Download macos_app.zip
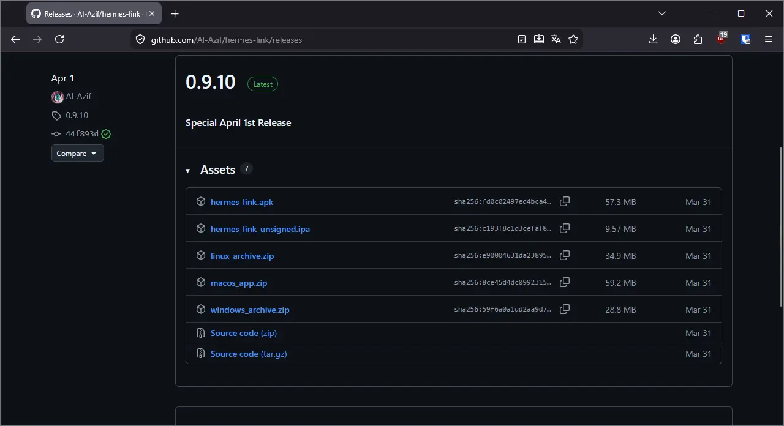 (x=239, y=283)
